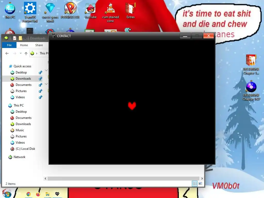Select This PC in navigation pane
Screen dimensions: 264x198
pos(19,105)
